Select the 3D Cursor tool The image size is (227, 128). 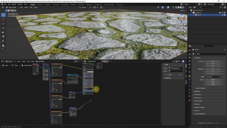tap(3, 19)
